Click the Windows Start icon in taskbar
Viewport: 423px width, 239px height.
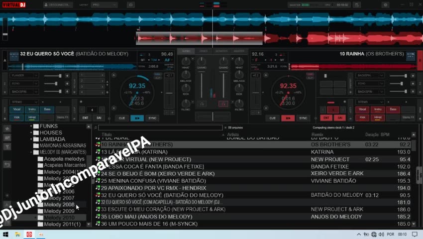pos(5,234)
